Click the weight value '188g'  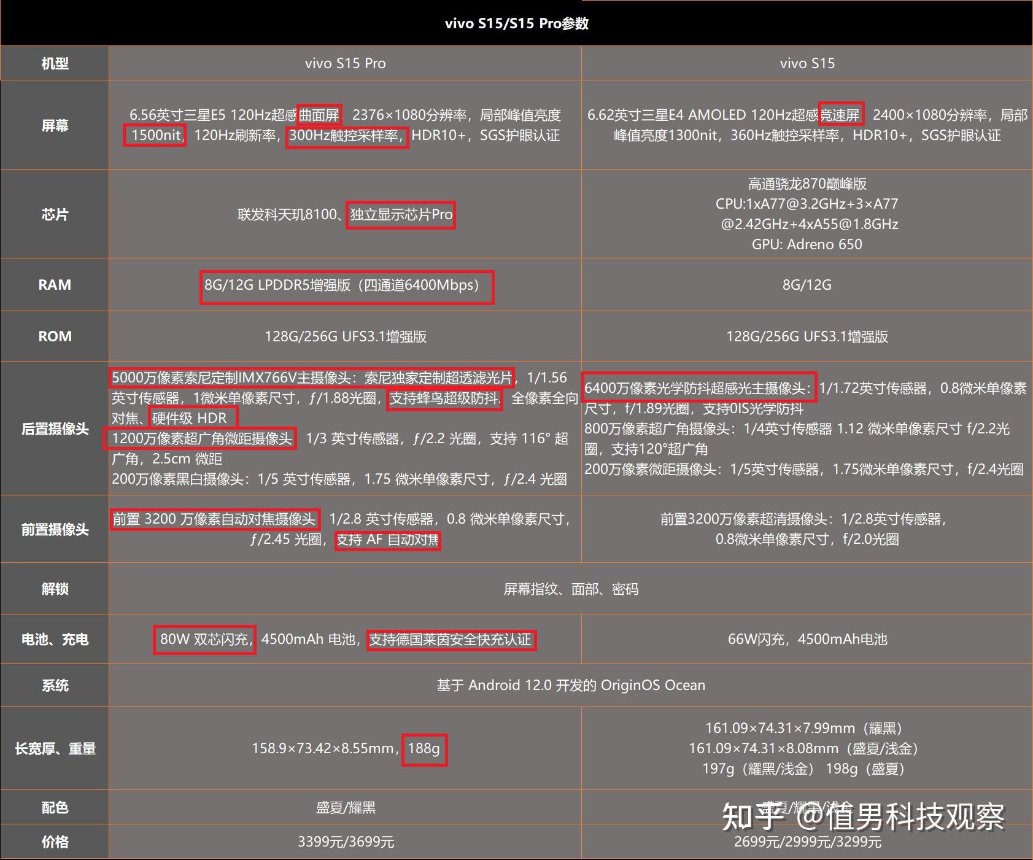click(x=424, y=748)
